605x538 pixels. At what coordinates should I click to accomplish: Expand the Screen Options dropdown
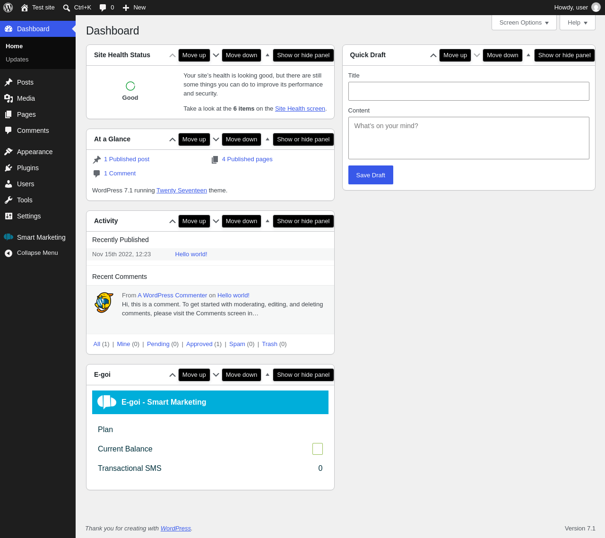[x=524, y=23]
